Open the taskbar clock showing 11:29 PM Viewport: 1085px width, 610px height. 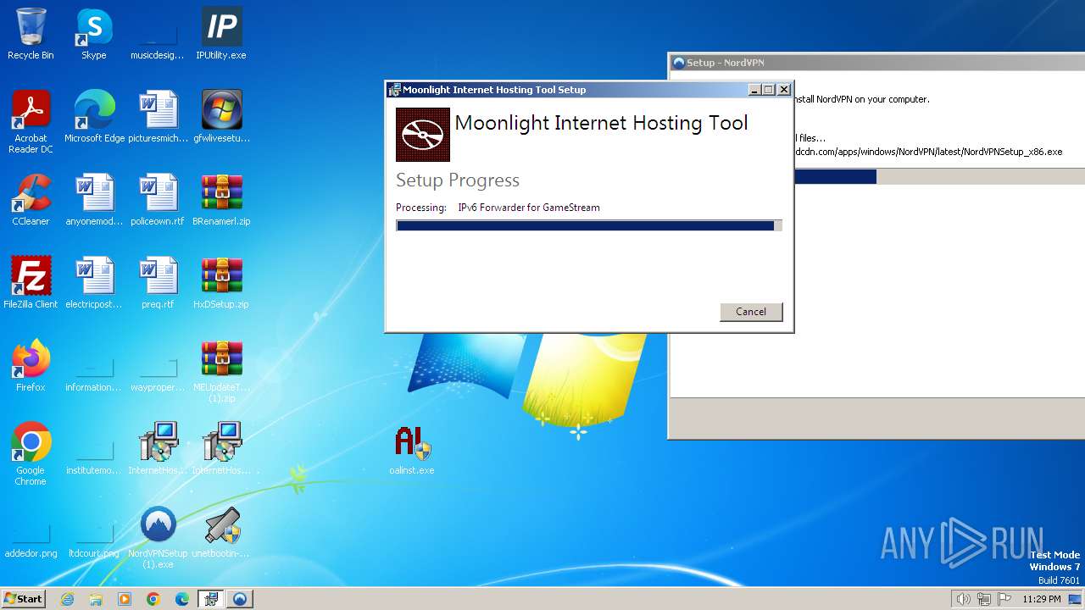click(x=1042, y=599)
